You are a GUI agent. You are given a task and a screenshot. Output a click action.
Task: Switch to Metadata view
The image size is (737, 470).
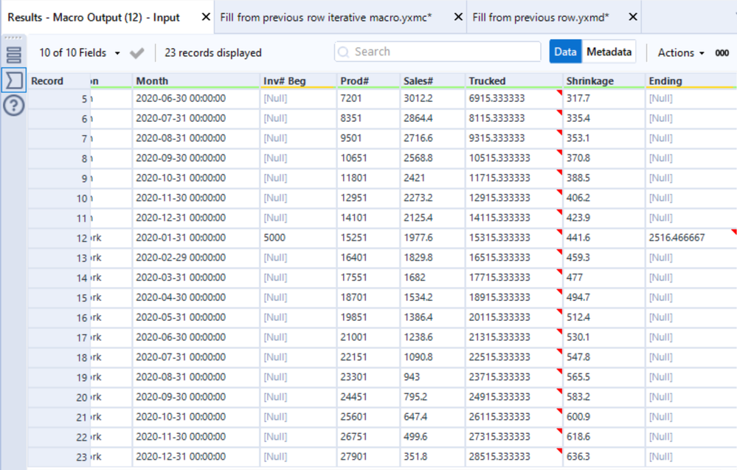click(x=609, y=52)
